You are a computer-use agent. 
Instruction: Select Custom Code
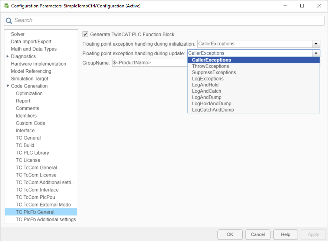tap(30, 123)
